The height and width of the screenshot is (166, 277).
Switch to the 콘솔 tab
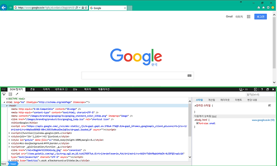click(32, 89)
